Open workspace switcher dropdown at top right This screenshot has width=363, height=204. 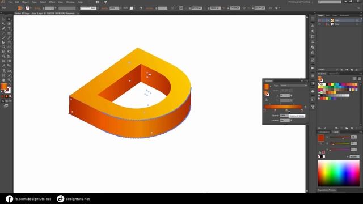click(x=301, y=2)
